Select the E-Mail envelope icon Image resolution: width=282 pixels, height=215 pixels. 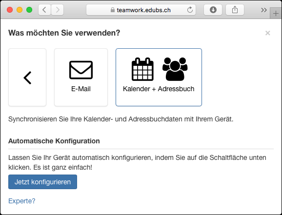coord(81,70)
